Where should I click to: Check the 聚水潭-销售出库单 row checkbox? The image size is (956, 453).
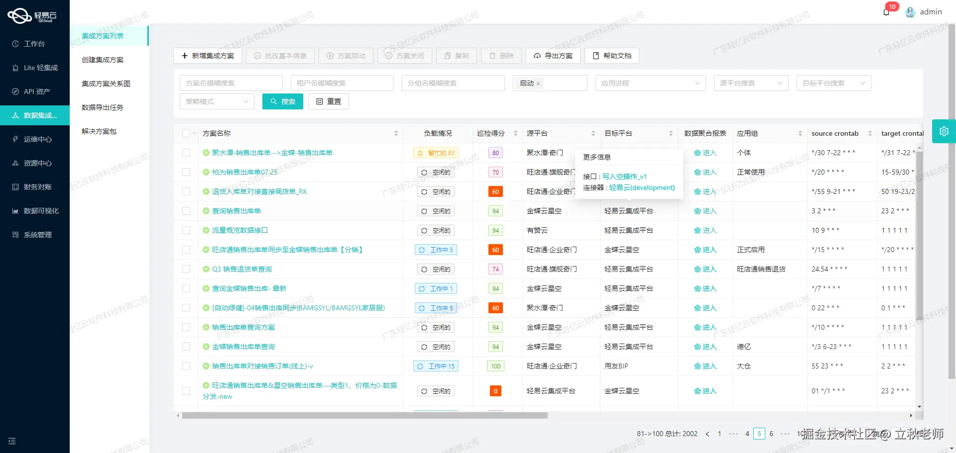click(x=186, y=153)
